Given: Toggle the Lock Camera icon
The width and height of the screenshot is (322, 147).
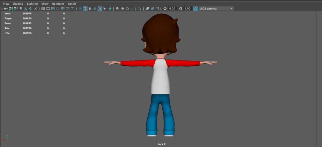Looking at the screenshot, I should pyautogui.click(x=11, y=8).
